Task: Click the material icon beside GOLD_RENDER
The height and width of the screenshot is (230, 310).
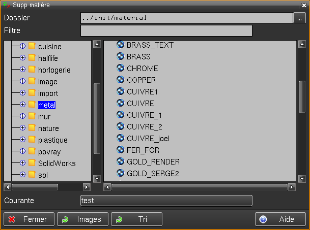Action: click(121, 161)
